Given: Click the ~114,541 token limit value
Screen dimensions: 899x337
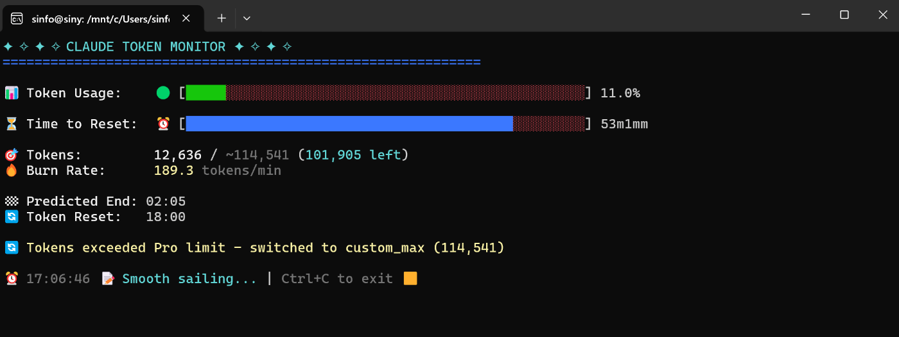Looking at the screenshot, I should [257, 155].
